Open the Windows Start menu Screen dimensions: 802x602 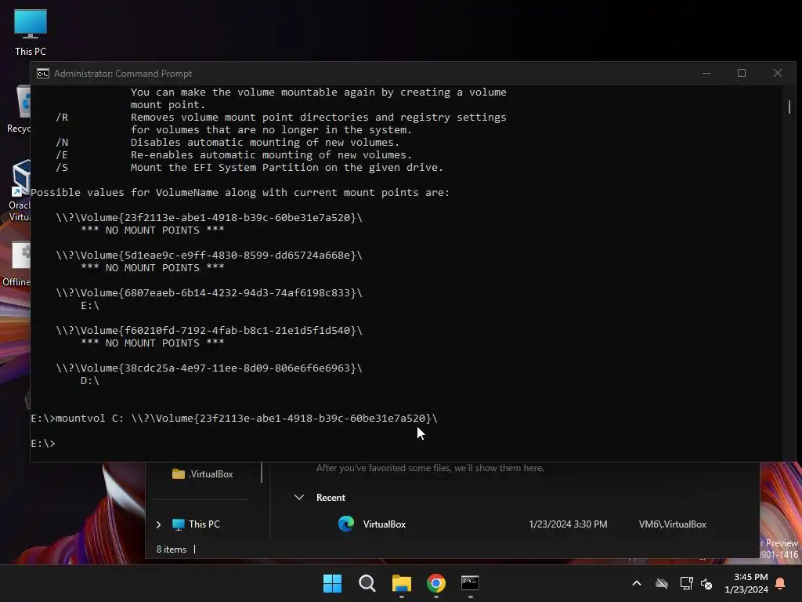332,583
